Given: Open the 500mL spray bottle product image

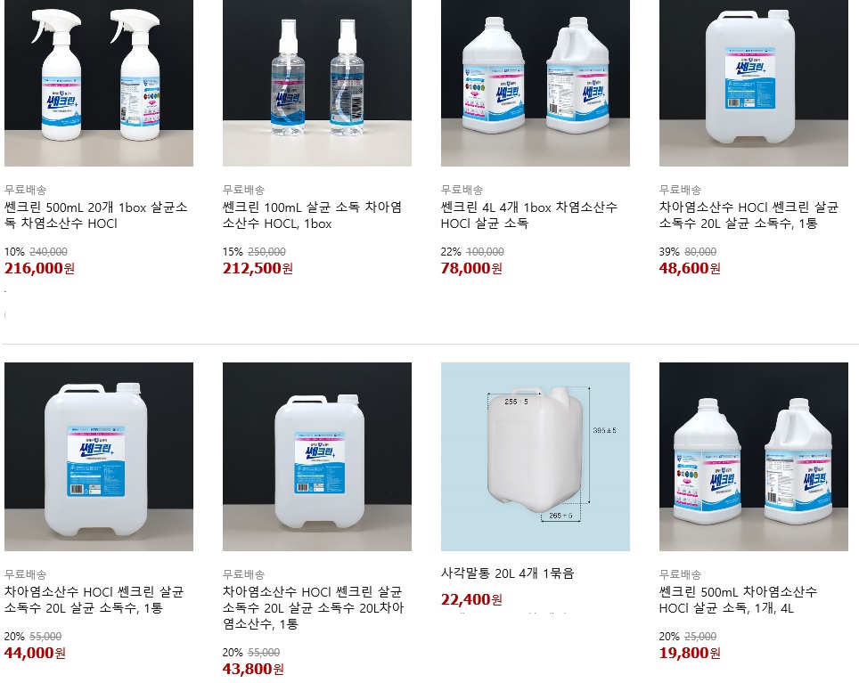Looking at the screenshot, I should pos(99,83).
